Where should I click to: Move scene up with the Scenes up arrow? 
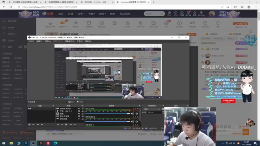38,125
